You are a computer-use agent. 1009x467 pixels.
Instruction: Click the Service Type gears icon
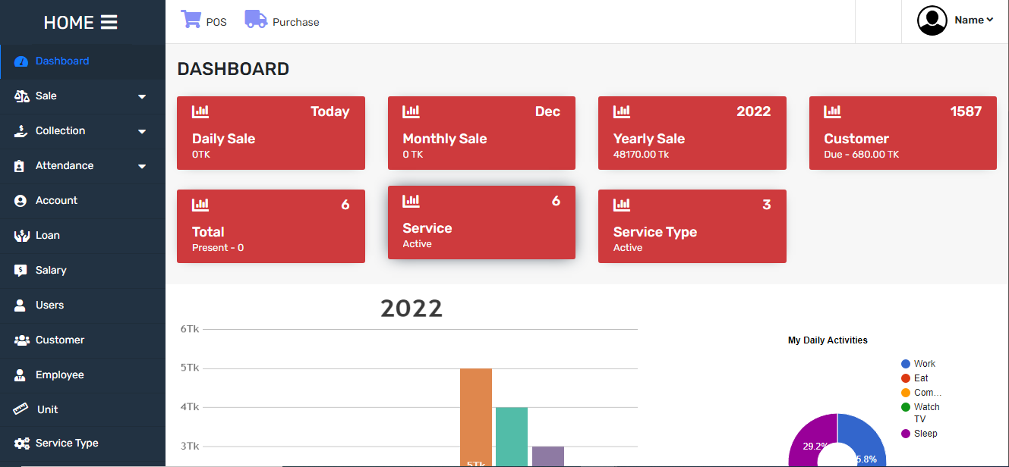click(21, 443)
